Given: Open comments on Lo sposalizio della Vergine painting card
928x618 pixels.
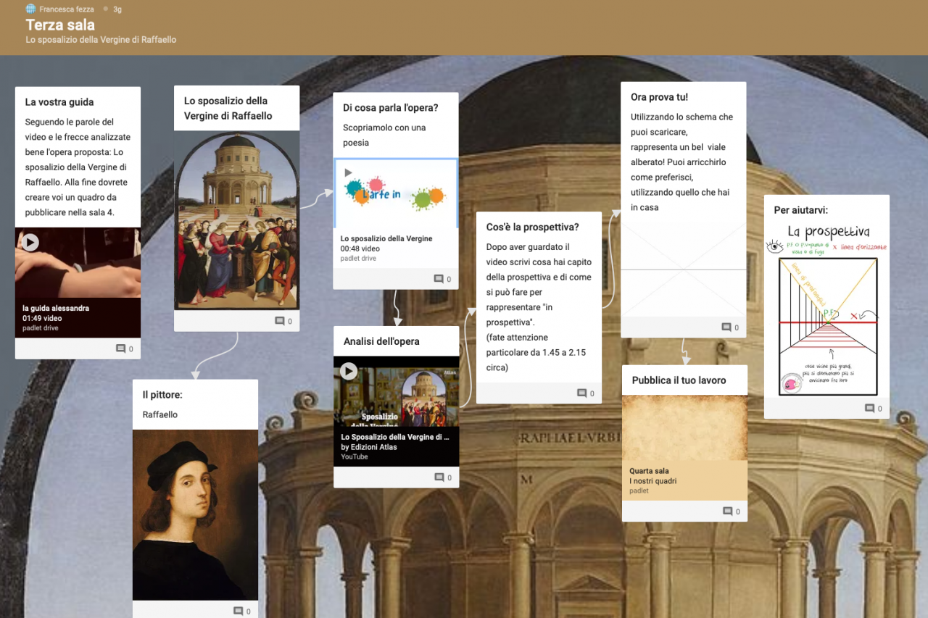Looking at the screenshot, I should (x=283, y=321).
